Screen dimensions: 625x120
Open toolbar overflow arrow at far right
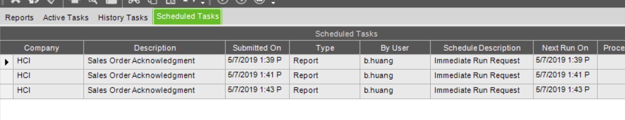[x=273, y=3]
